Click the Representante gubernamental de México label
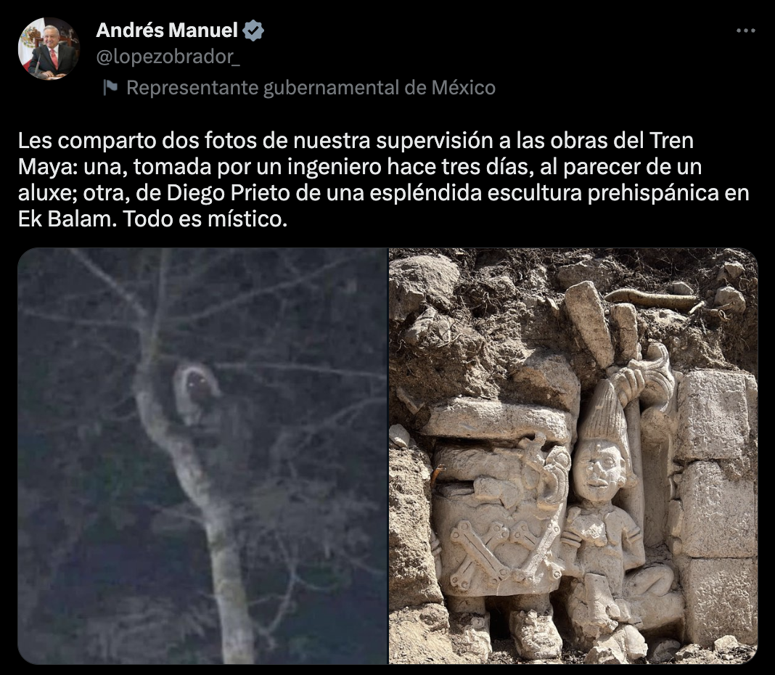The width and height of the screenshot is (775, 675). 311,88
